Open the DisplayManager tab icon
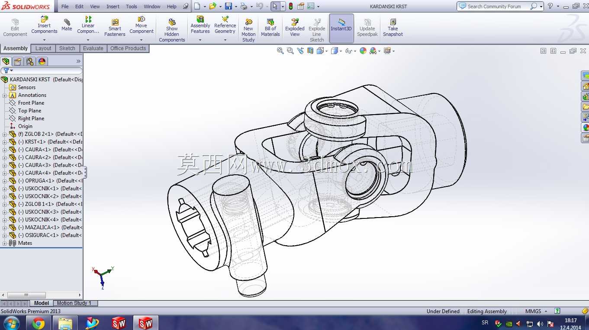 coord(42,61)
